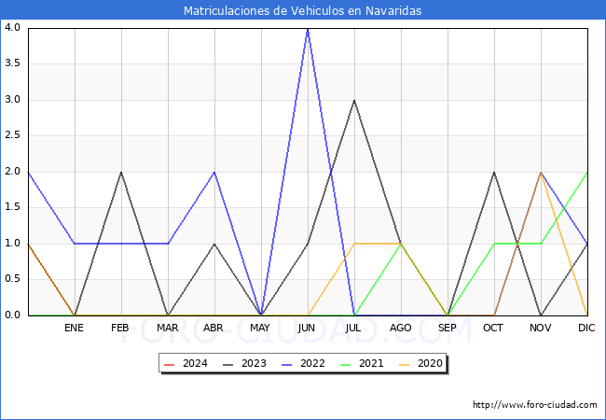Click the dark gray 2023 legend color marker
The width and height of the screenshot is (606, 420).
click(228, 364)
